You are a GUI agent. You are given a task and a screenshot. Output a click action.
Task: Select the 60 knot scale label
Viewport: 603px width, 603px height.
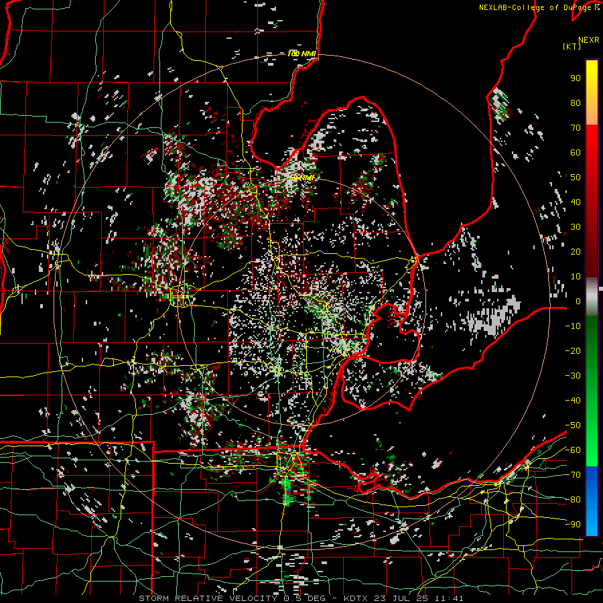[x=576, y=152]
